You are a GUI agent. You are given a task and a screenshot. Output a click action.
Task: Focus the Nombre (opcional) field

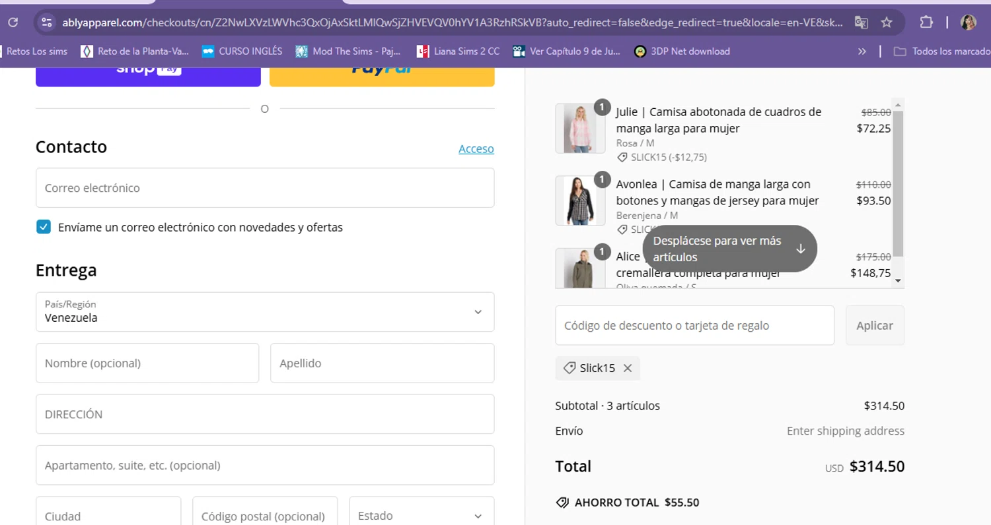click(x=147, y=363)
